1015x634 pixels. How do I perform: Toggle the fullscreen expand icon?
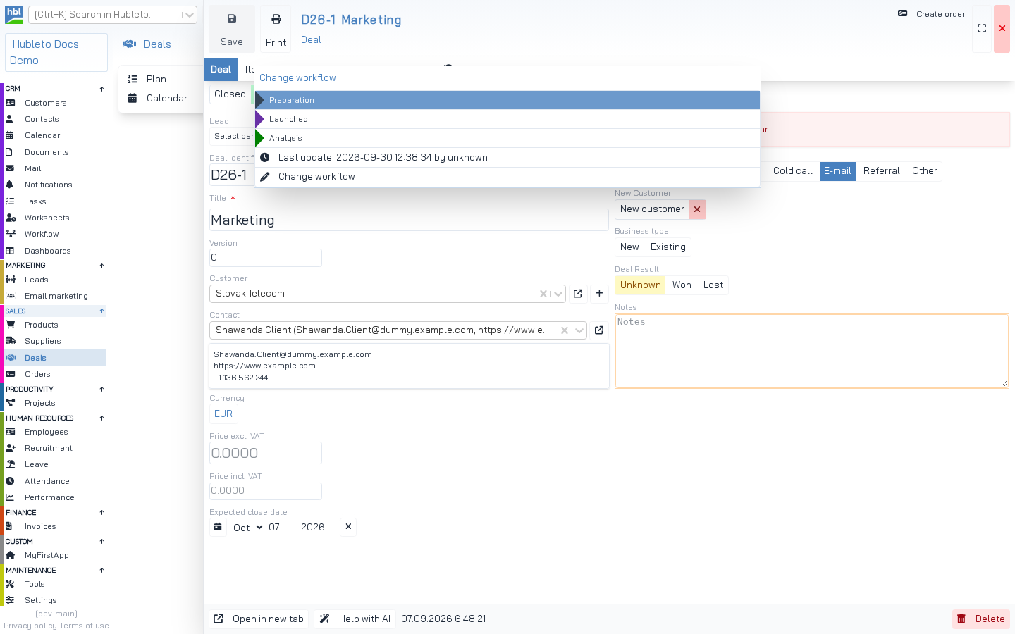click(x=982, y=29)
